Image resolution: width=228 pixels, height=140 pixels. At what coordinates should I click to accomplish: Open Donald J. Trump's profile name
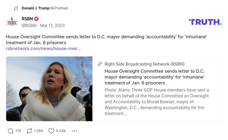[x=36, y=8]
